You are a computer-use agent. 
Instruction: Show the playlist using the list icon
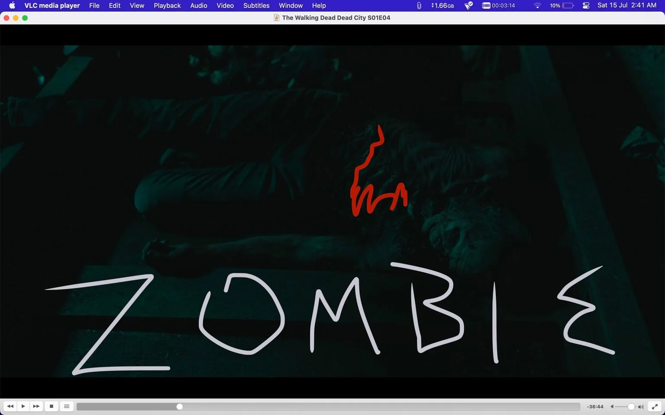[67, 406]
